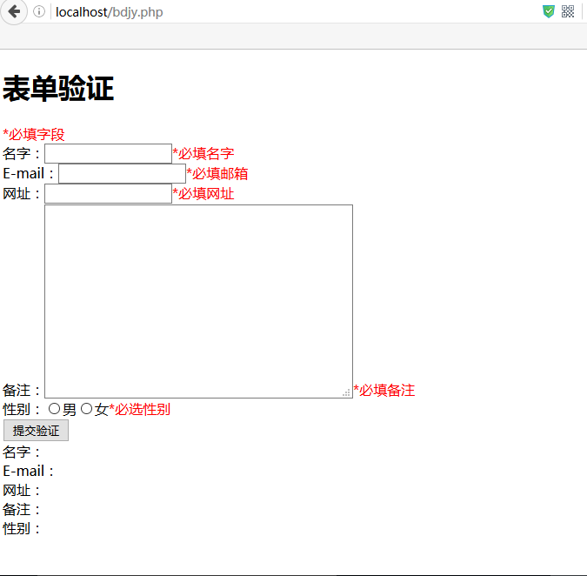The width and height of the screenshot is (587, 576).
Task: Grab the textarea resize handle corner
Action: pos(347,392)
